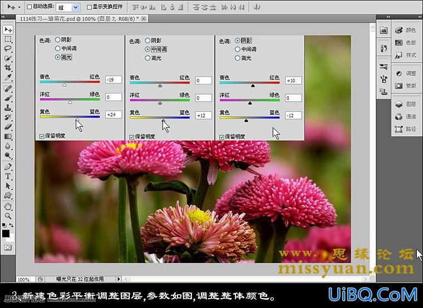Select the Pen tool
The width and height of the screenshot is (423, 308).
pos(8,167)
